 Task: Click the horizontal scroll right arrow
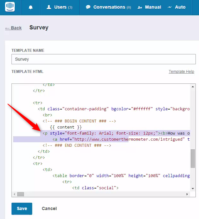tap(187, 194)
